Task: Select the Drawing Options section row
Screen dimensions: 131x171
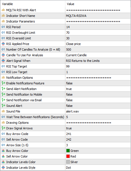Action: click(65, 123)
